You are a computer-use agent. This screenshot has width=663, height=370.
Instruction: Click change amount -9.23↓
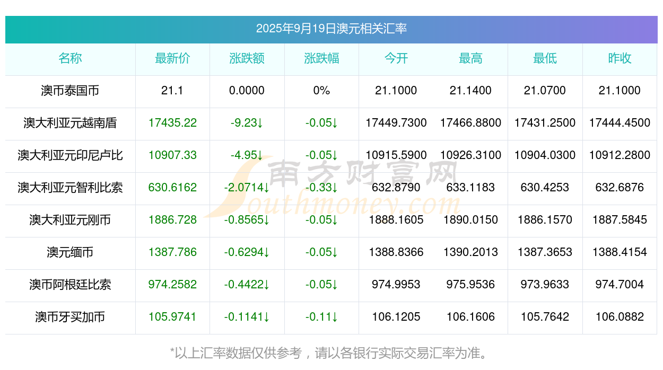(x=247, y=123)
